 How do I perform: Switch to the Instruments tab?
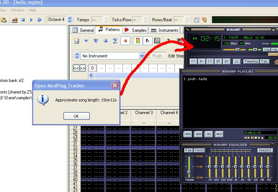[164, 30]
